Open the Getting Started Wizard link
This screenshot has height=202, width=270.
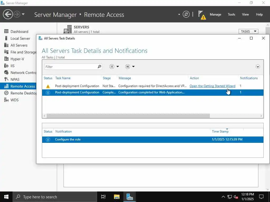coord(212,86)
